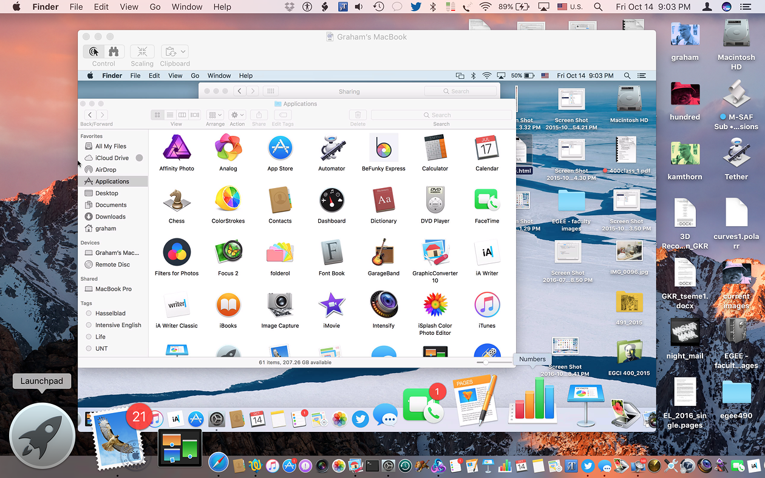Image resolution: width=765 pixels, height=478 pixels.
Task: Open the Help menu in remote menu bar
Action: (x=245, y=76)
